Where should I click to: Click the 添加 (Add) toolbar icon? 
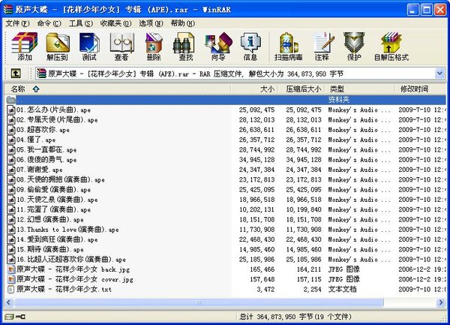click(x=25, y=47)
